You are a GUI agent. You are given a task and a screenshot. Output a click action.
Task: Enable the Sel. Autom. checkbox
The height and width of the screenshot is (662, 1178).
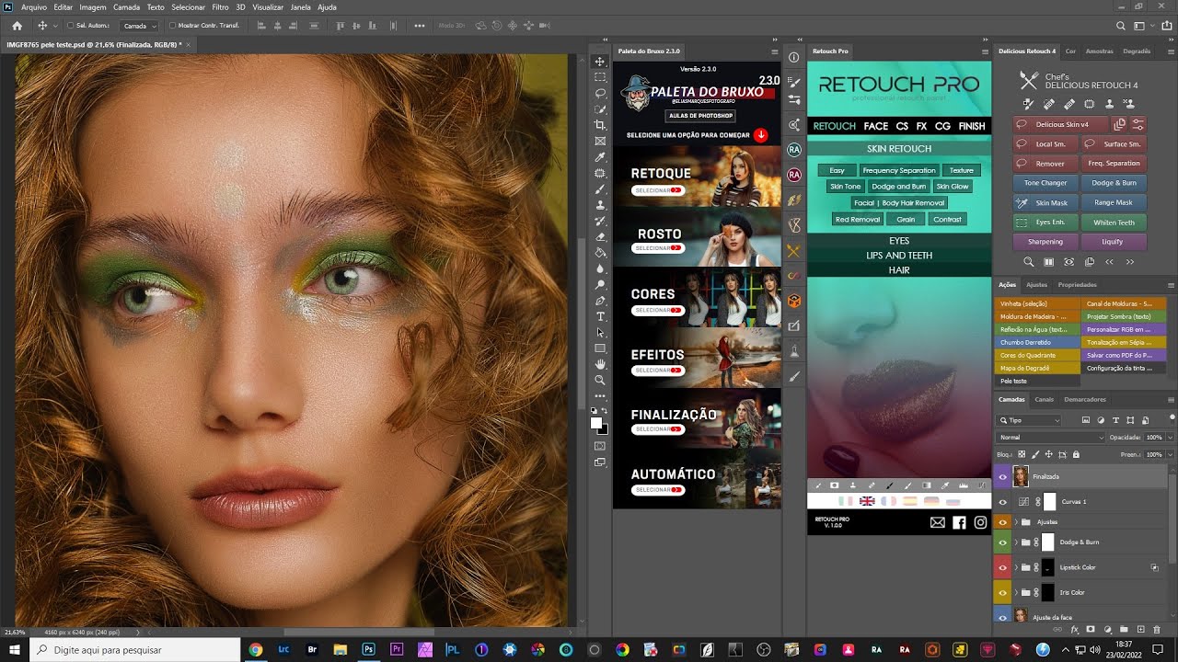(x=70, y=26)
